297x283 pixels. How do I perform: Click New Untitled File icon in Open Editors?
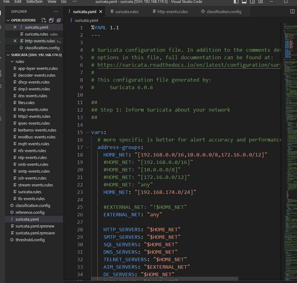click(44, 20)
